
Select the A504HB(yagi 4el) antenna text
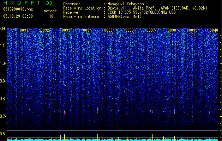[125, 17]
